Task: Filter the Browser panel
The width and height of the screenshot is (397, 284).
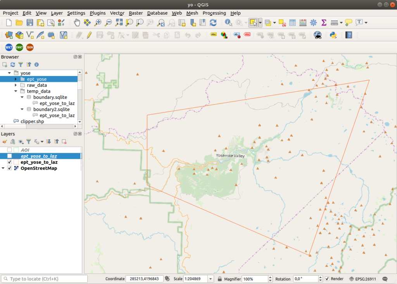Action: click(21, 65)
